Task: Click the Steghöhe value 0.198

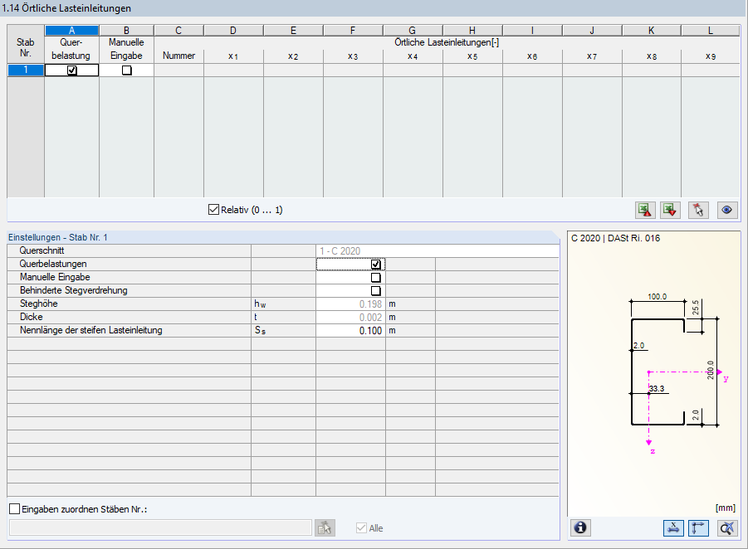Action: click(350, 304)
